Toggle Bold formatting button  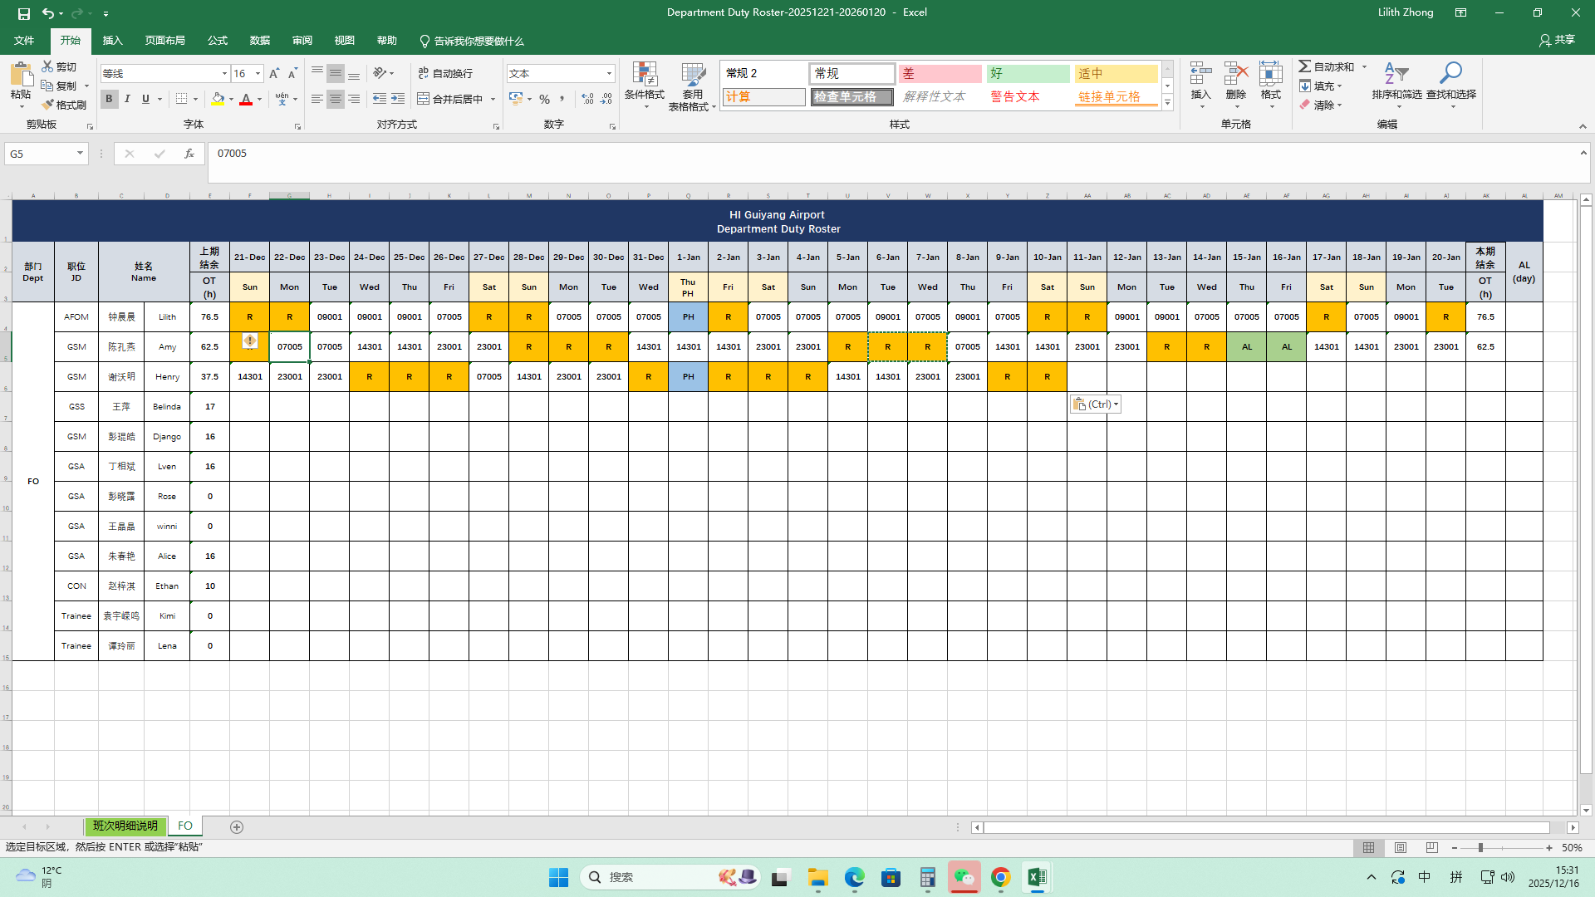109,99
